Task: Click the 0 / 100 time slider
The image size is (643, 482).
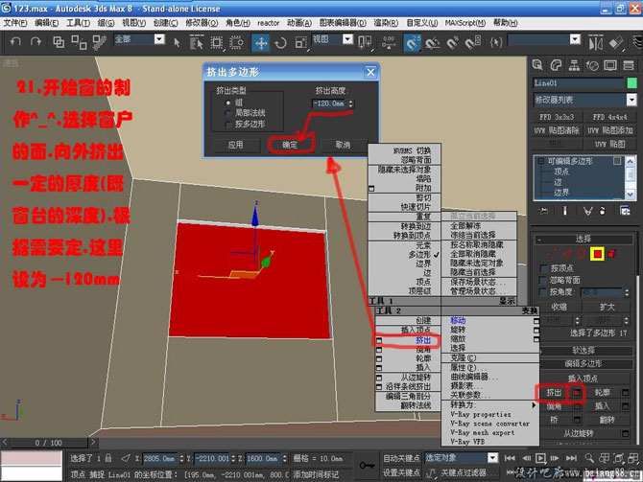Action: pos(48,443)
